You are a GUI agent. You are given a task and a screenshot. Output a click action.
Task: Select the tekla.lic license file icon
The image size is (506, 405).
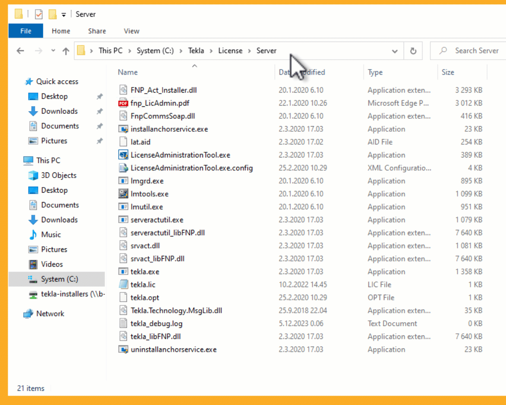click(123, 284)
